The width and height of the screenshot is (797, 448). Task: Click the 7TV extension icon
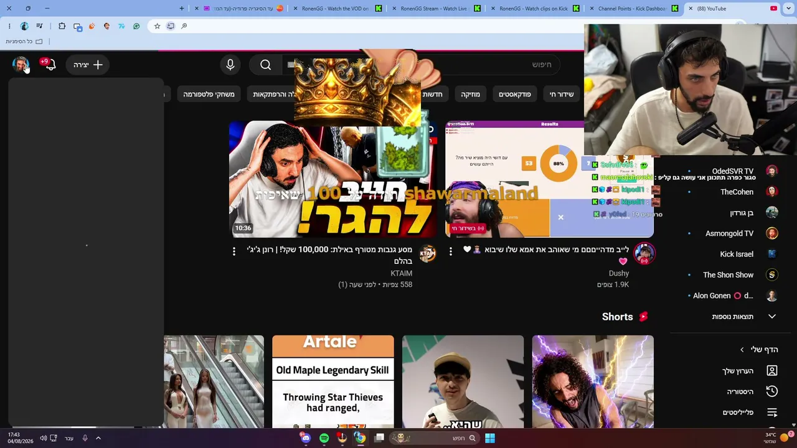pos(121,26)
